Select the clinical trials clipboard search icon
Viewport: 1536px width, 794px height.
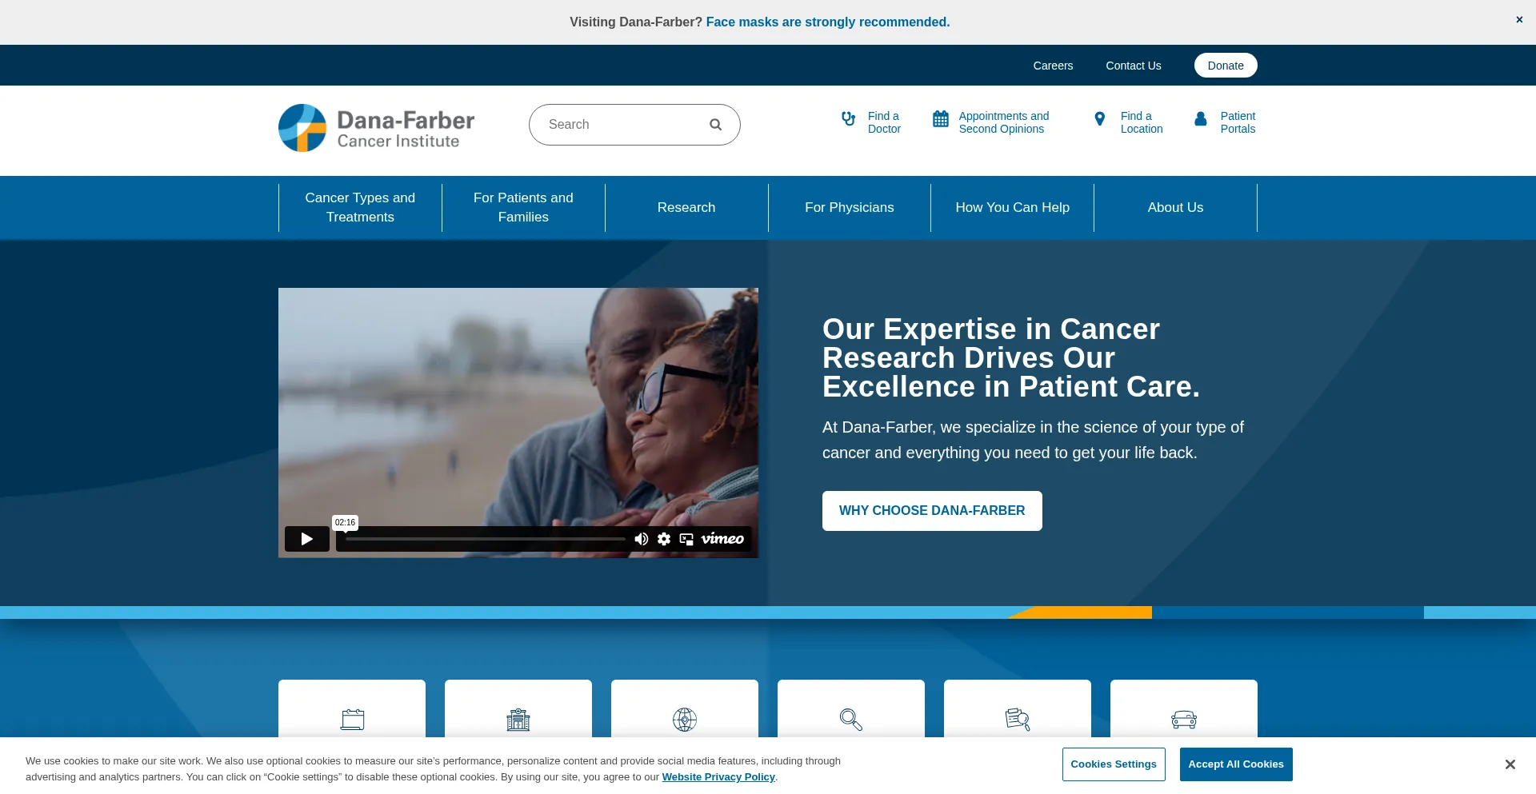pos(1017,720)
